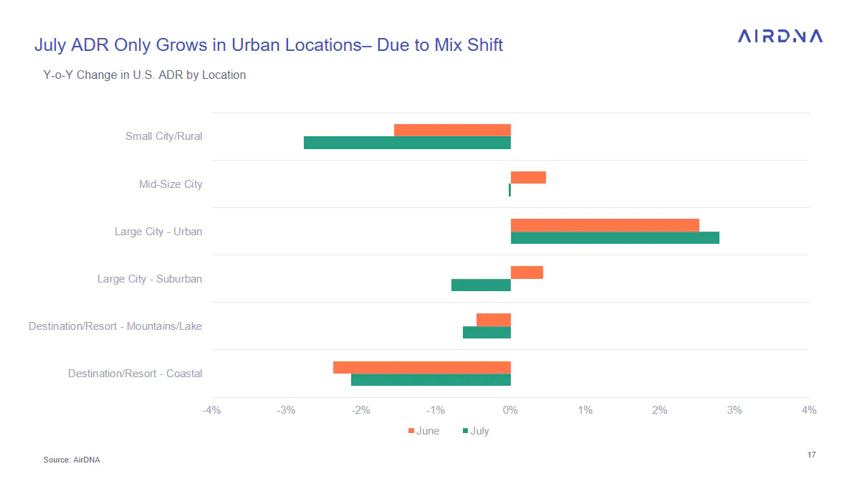Click the subtitle 'Y-o-Y Change in U.S. ADR by Location'

[145, 75]
